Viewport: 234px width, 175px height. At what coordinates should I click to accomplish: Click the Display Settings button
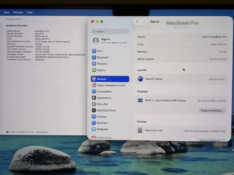click(212, 111)
